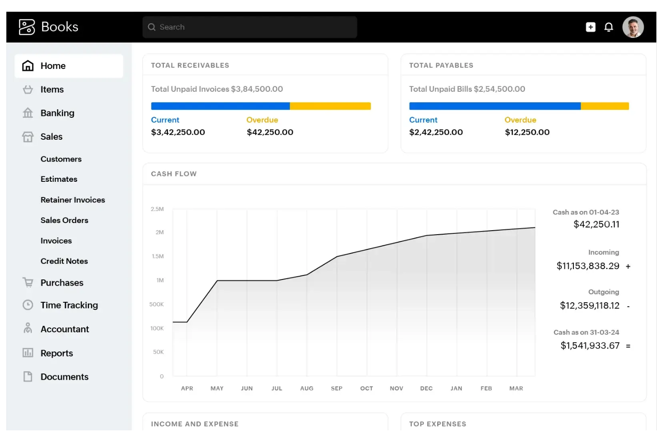The image size is (663, 442).
Task: Open the quick-create plus button
Action: point(590,27)
